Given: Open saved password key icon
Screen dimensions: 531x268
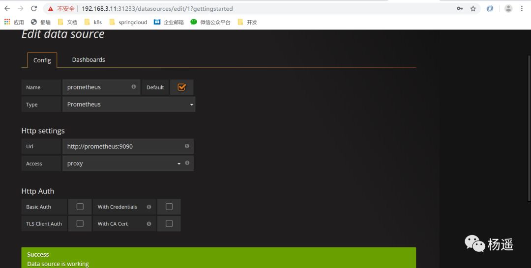Looking at the screenshot, I should click(460, 9).
